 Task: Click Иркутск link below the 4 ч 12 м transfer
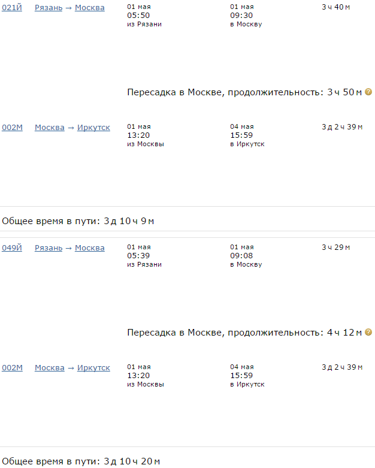point(93,367)
